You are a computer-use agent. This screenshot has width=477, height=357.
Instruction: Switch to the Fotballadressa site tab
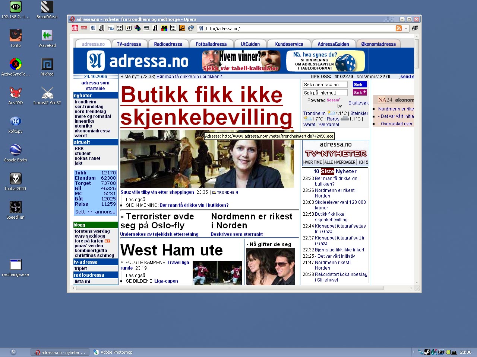point(211,44)
